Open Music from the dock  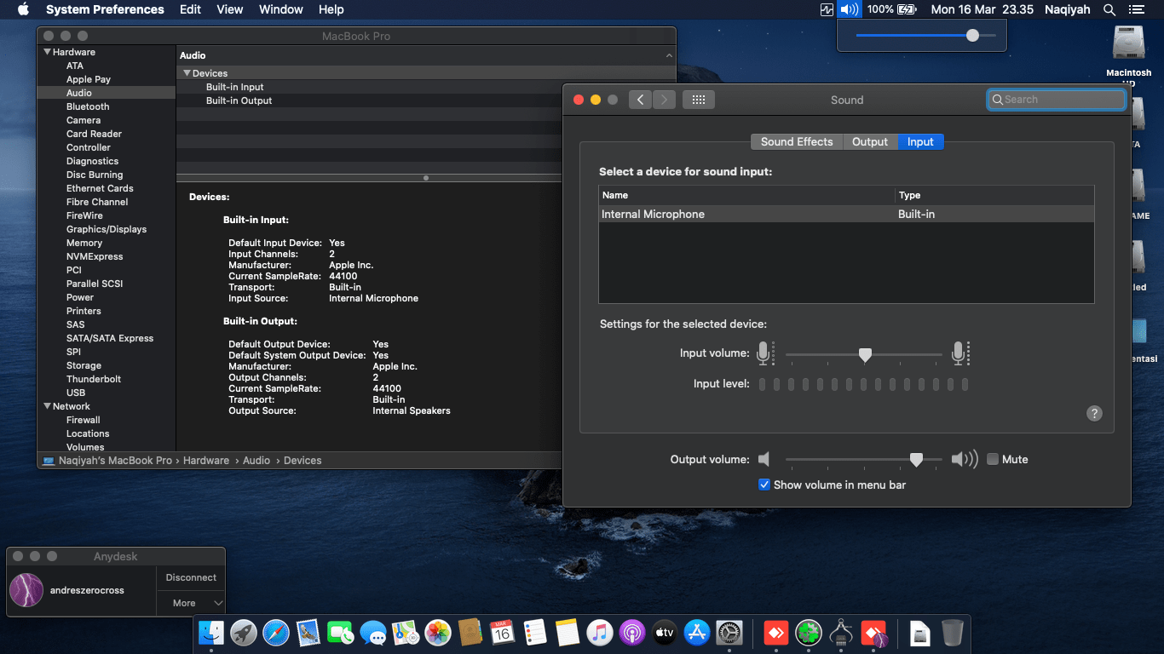coord(600,633)
